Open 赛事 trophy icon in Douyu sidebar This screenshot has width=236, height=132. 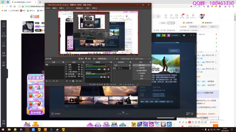[4, 64]
